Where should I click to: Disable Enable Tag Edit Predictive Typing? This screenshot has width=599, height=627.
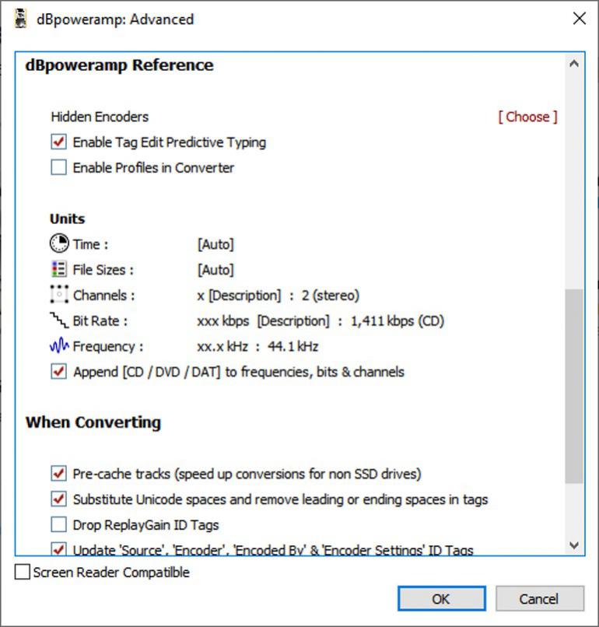[x=59, y=142]
